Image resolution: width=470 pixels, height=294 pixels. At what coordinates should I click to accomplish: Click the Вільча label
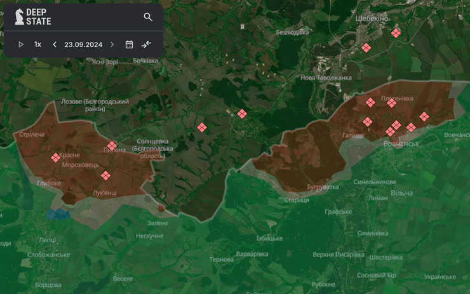401,193
